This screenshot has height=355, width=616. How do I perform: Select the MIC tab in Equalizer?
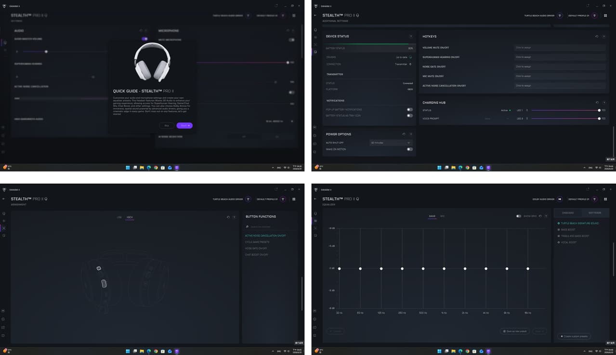(443, 216)
